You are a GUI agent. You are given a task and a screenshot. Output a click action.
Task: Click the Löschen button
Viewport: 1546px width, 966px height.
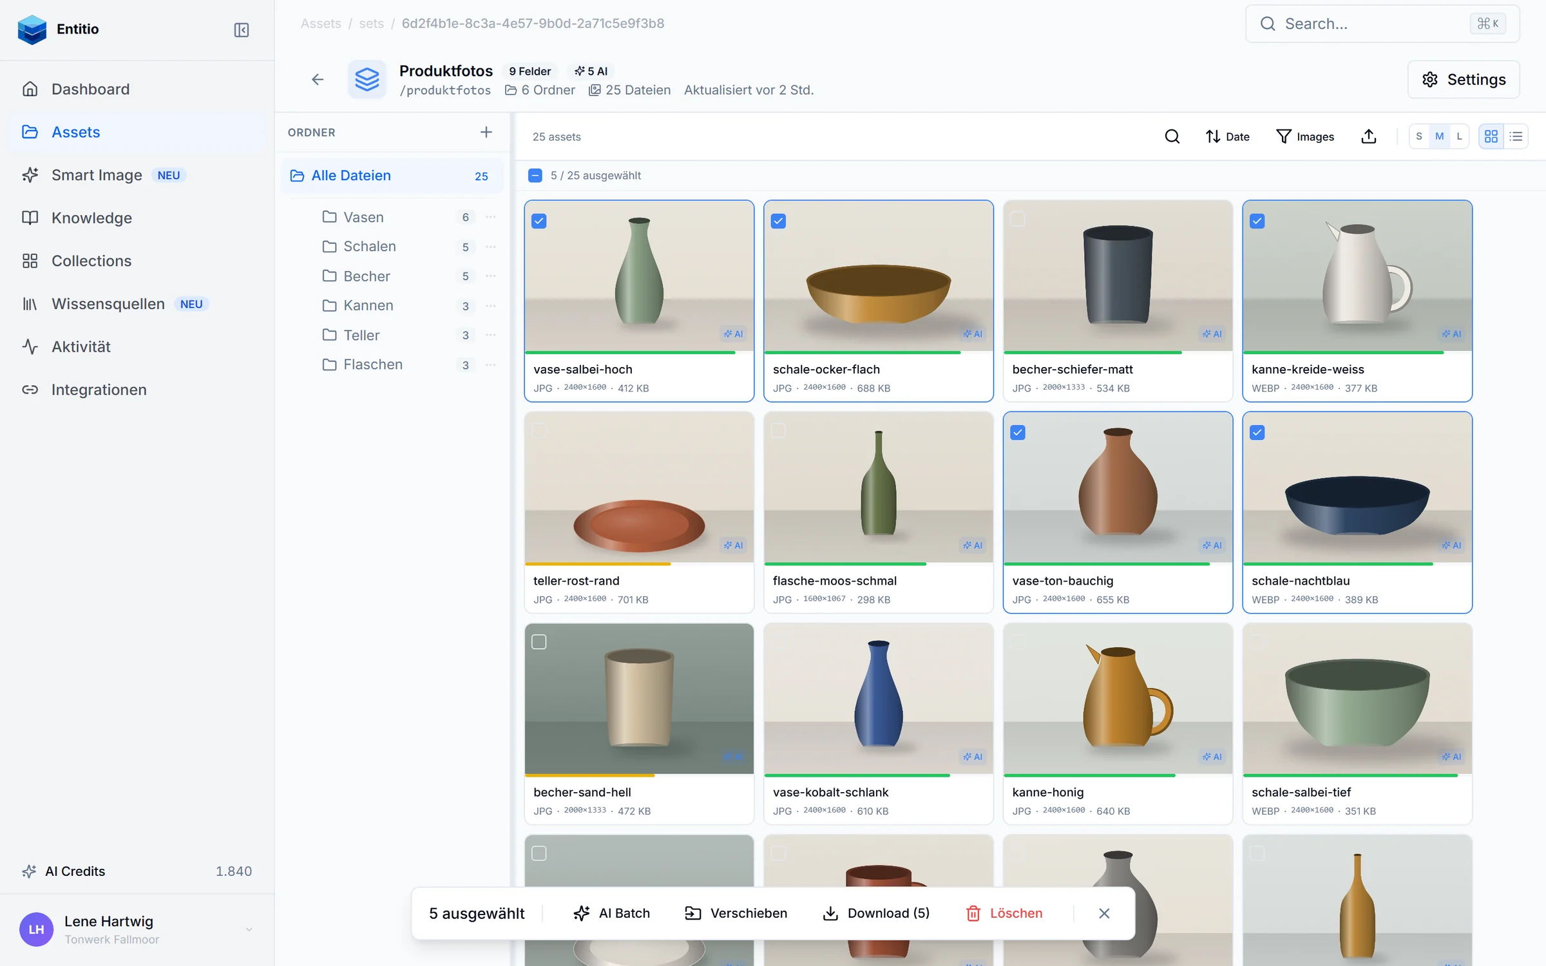pos(1004,913)
